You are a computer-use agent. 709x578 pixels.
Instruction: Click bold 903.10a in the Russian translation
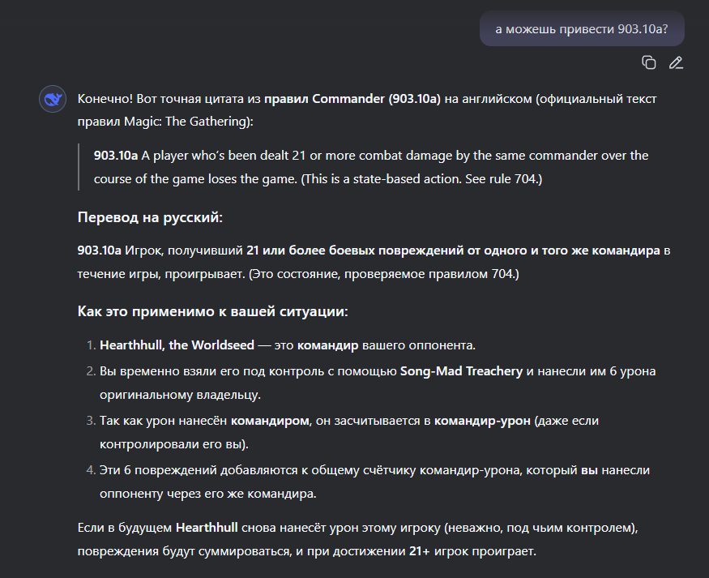[x=100, y=250]
